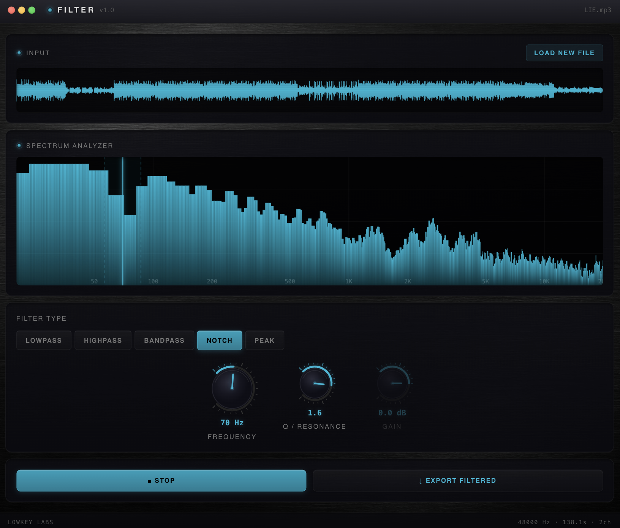Click the input waveform display
This screenshot has width=620, height=528.
click(x=309, y=90)
